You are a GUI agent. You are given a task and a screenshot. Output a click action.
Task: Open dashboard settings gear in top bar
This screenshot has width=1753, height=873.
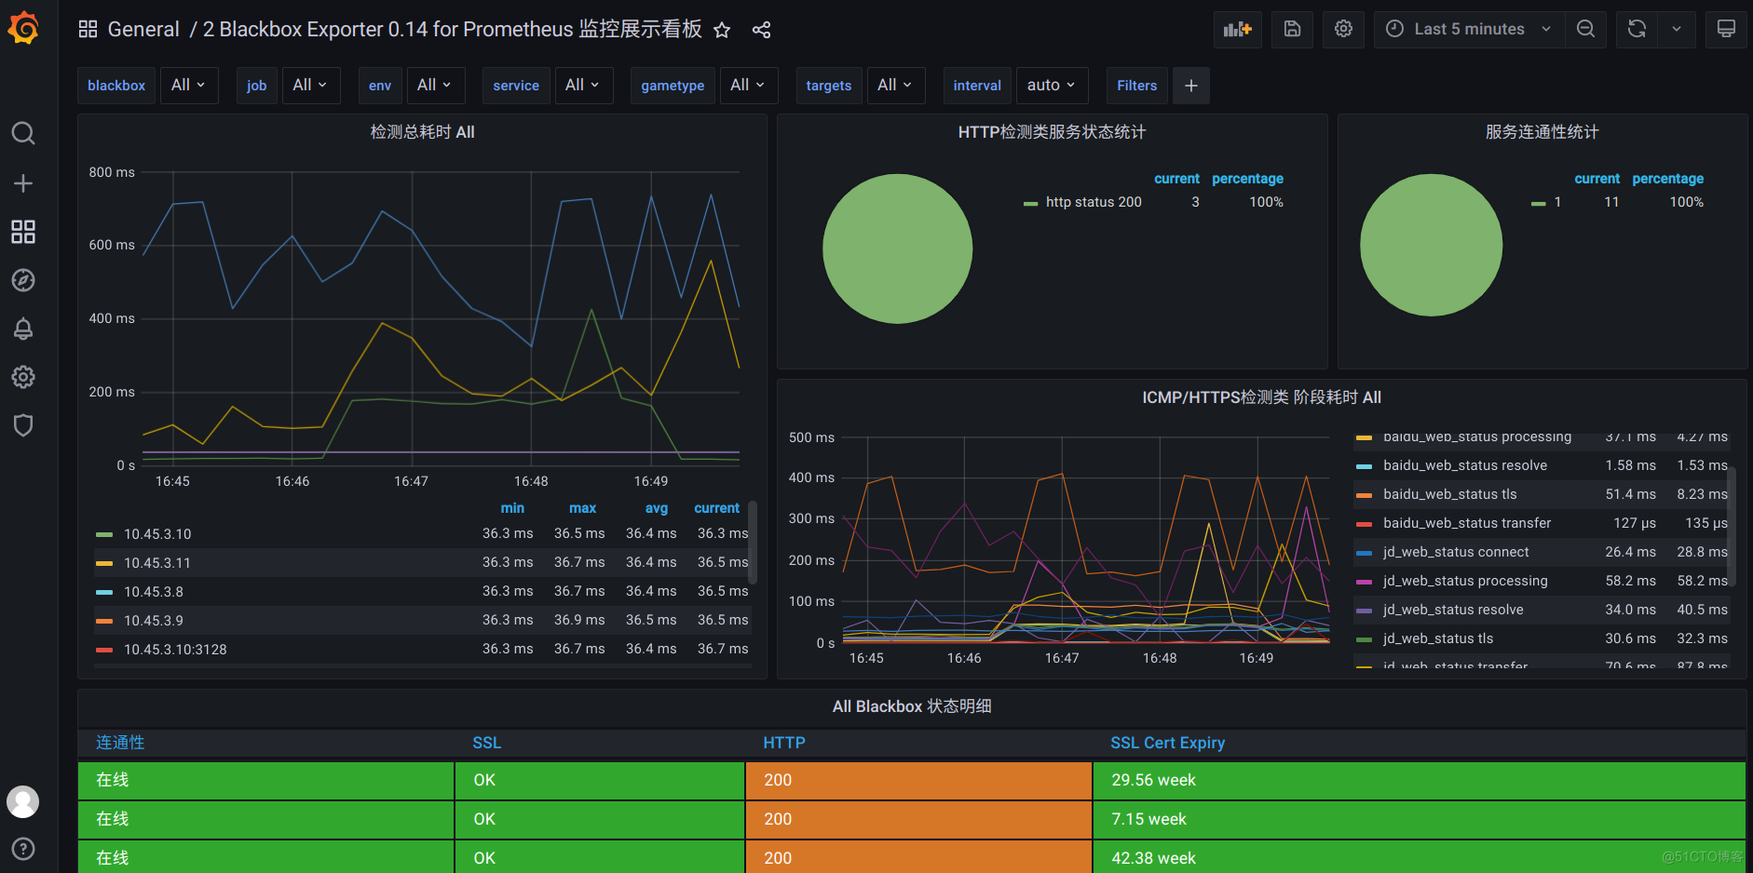point(1343,30)
